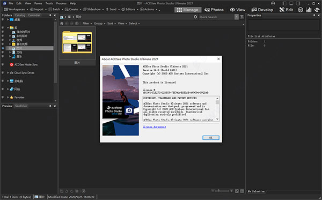
Task: Click OK in the About dialog
Action: coord(211,138)
